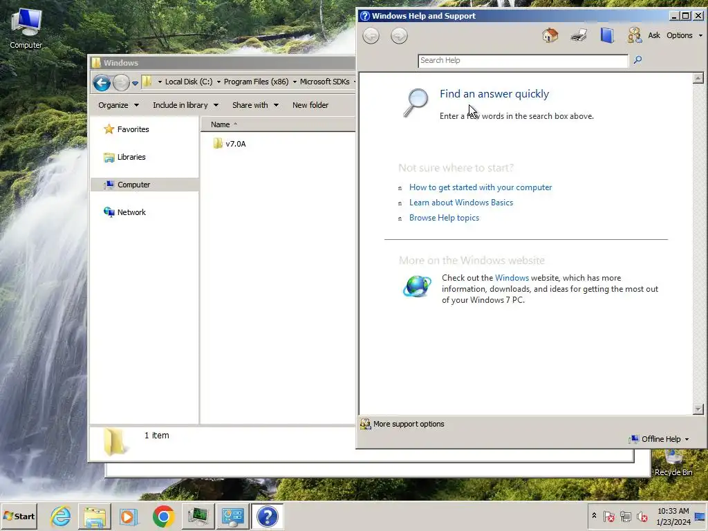708x531 pixels.
Task: Click the Help forward arrow button
Action: click(x=399, y=36)
